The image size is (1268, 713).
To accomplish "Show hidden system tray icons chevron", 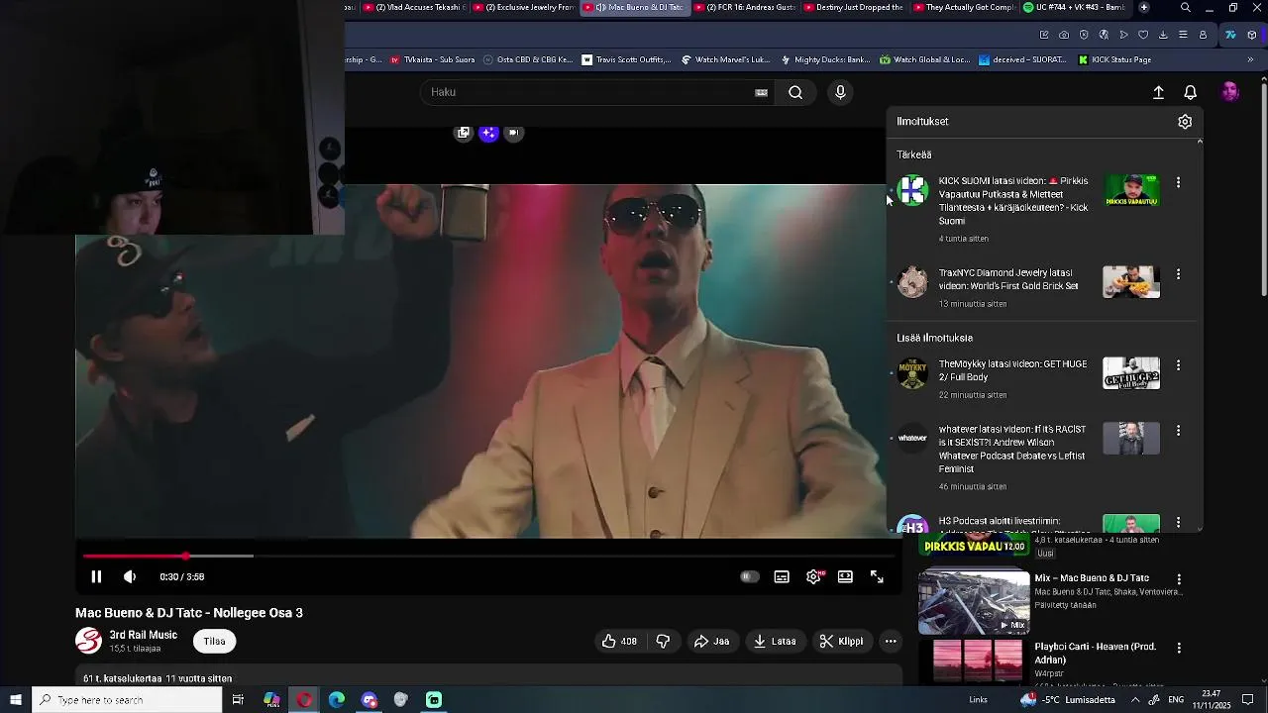I will (1135, 700).
